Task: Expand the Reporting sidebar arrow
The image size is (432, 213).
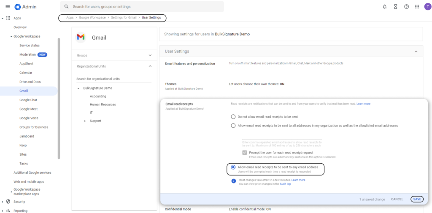Action: coord(3,211)
